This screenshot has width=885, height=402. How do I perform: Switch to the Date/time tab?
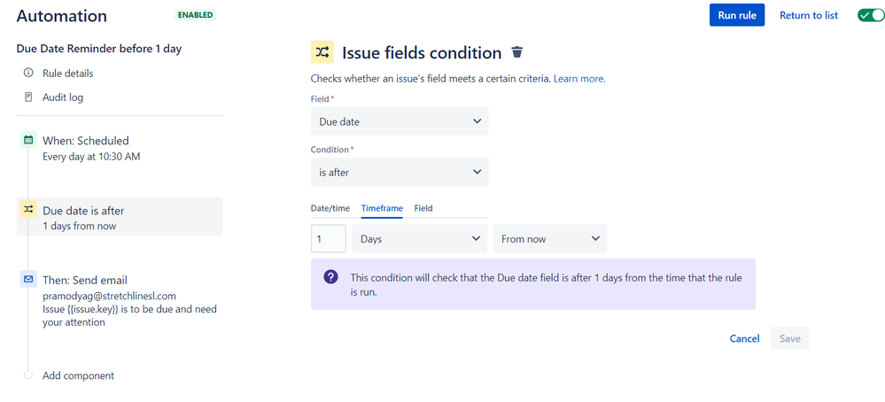330,208
